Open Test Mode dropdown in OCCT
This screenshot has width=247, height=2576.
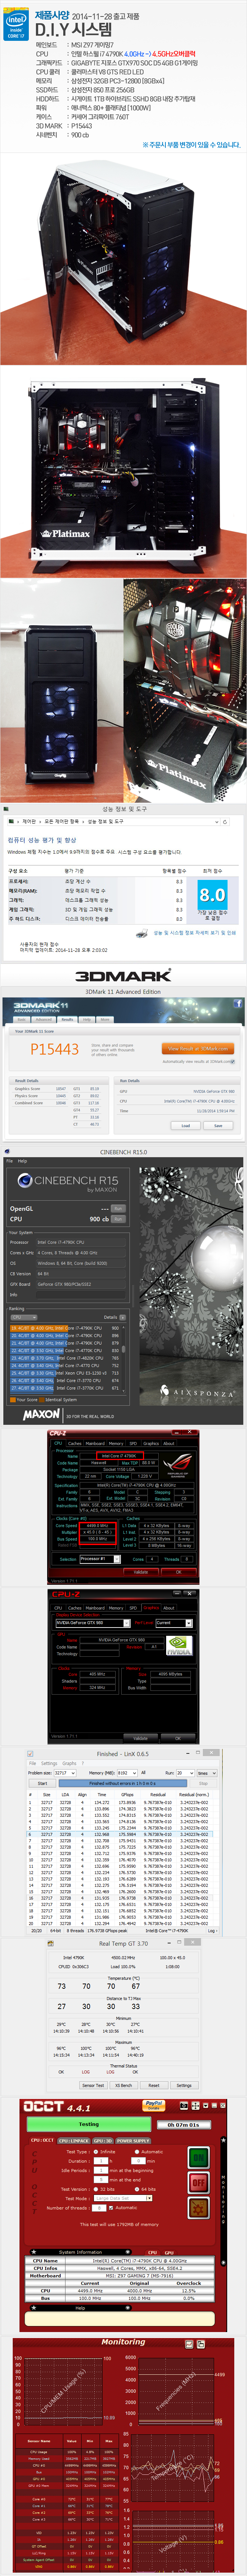123,2197
